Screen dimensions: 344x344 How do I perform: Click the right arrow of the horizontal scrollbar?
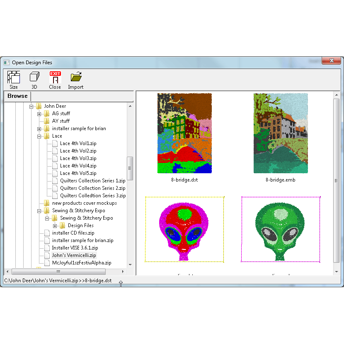123,272
